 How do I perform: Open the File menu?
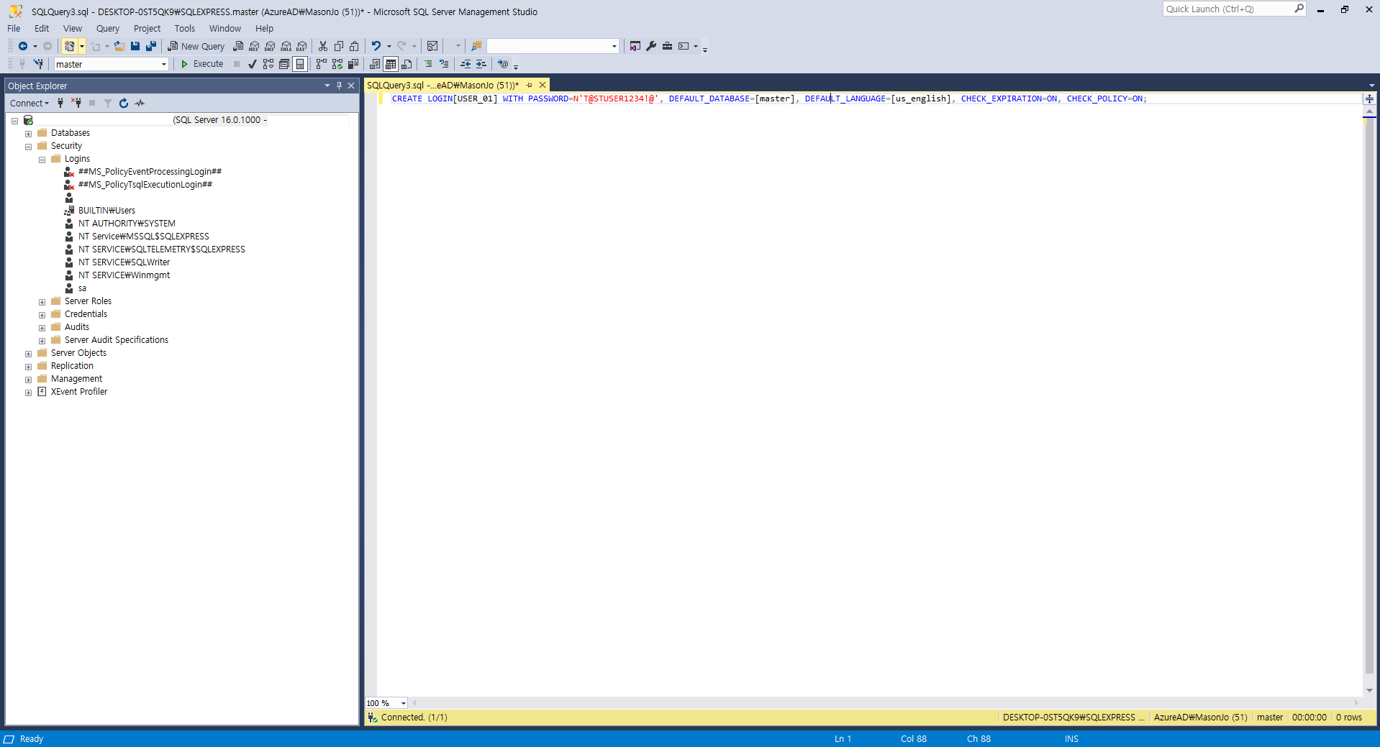coord(14,29)
